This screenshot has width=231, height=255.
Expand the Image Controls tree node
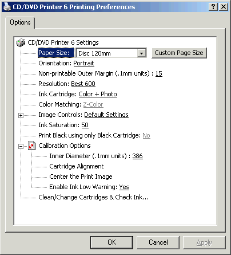click(x=21, y=115)
